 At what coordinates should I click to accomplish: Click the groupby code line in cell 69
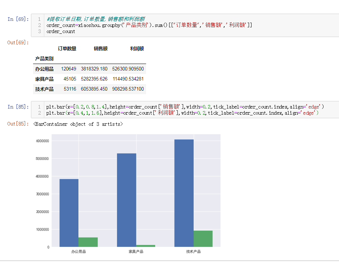[x=149, y=25]
